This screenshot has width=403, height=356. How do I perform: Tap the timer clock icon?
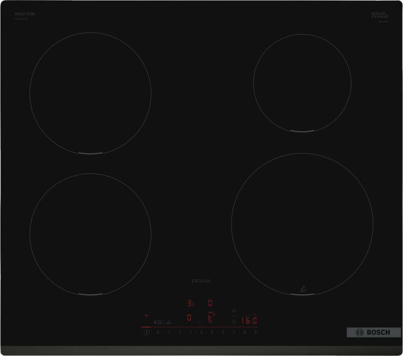click(x=234, y=322)
